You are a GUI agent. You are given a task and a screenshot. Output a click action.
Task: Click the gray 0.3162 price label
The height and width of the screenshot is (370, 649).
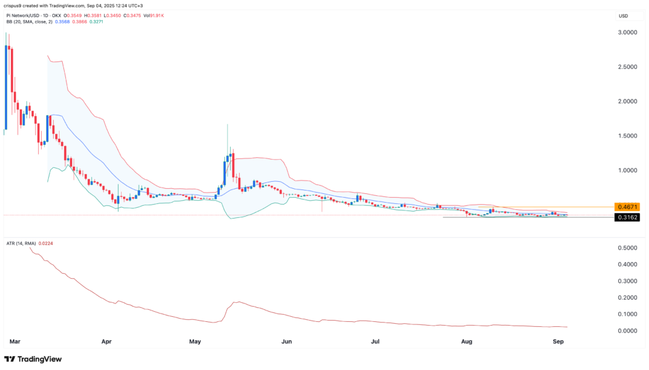click(628, 217)
